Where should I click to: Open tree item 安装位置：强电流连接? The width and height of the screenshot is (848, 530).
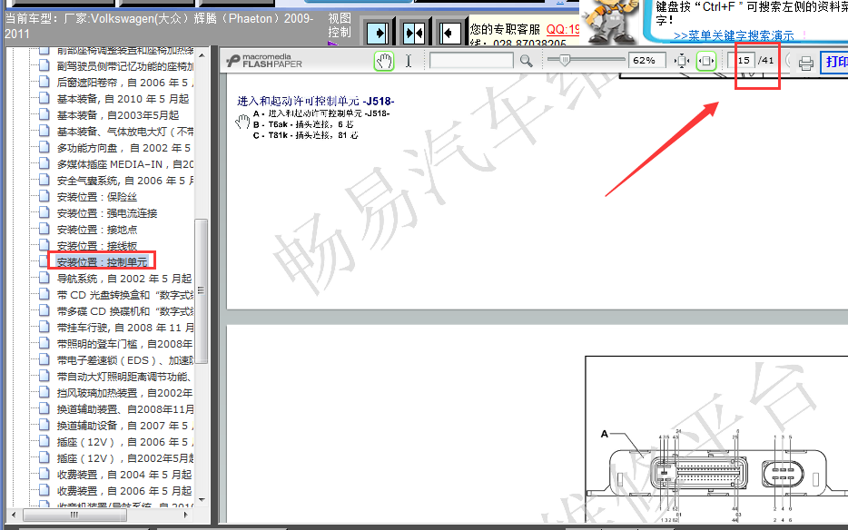pos(107,213)
